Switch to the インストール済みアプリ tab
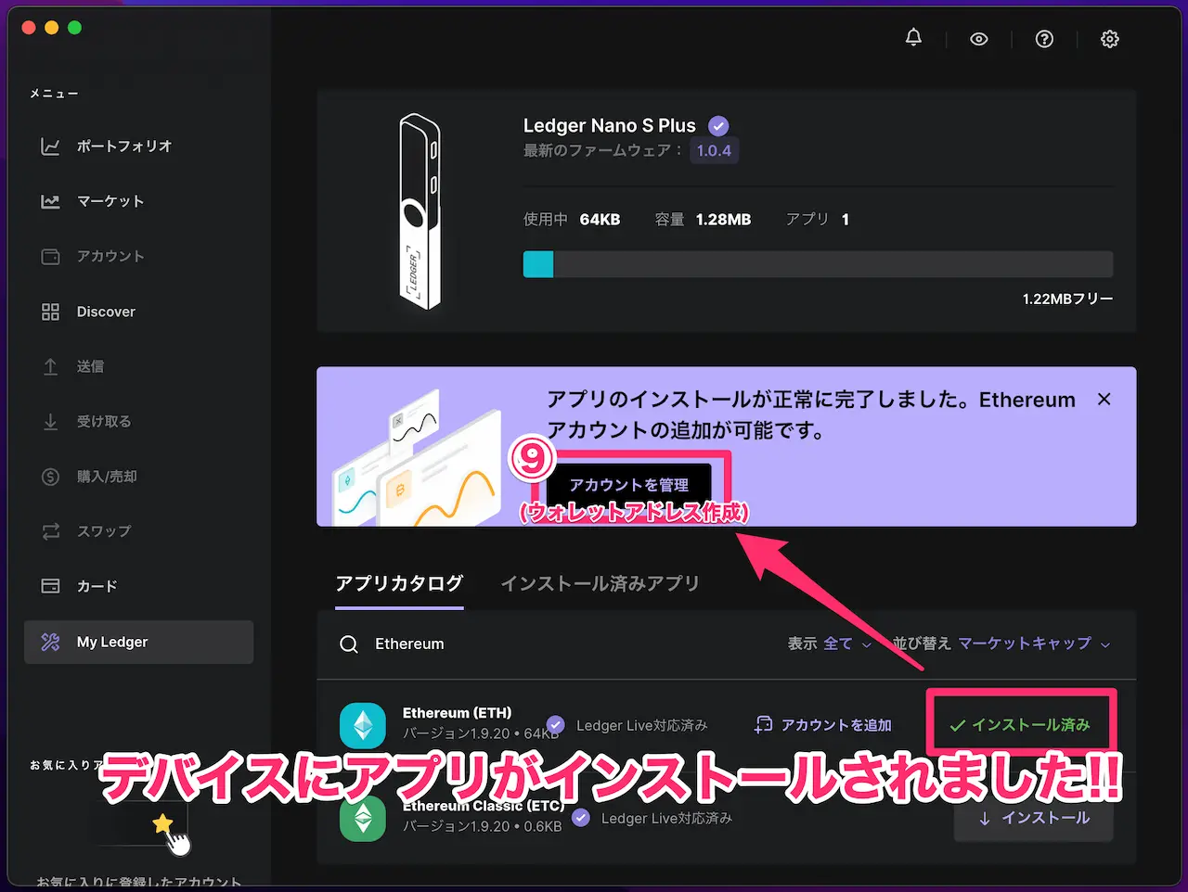The height and width of the screenshot is (892, 1188). (x=600, y=584)
